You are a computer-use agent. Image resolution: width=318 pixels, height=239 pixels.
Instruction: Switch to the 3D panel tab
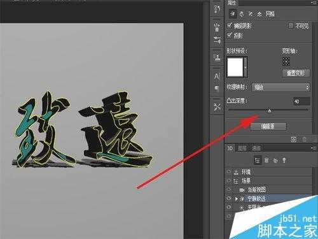[x=230, y=148]
